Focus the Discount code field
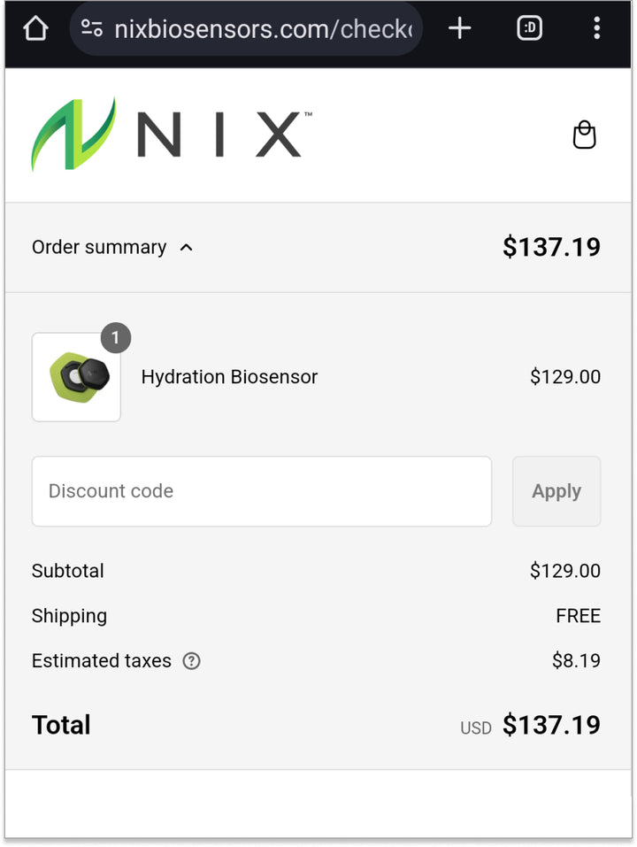The height and width of the screenshot is (847, 637). coord(262,491)
